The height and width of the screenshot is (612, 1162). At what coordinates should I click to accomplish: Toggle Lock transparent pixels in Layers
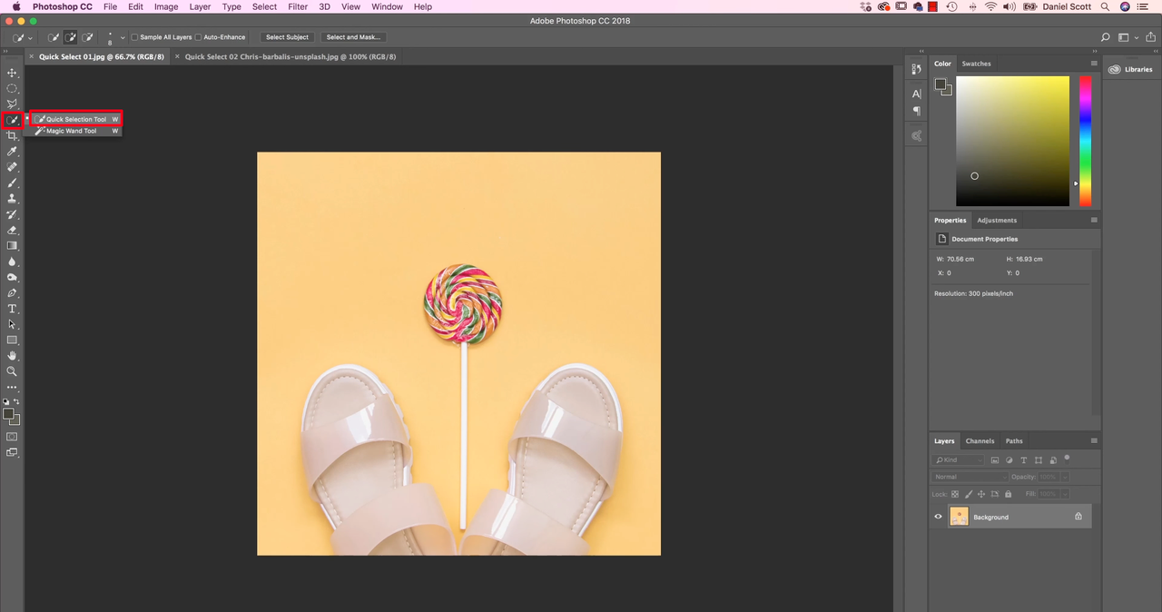coord(955,494)
